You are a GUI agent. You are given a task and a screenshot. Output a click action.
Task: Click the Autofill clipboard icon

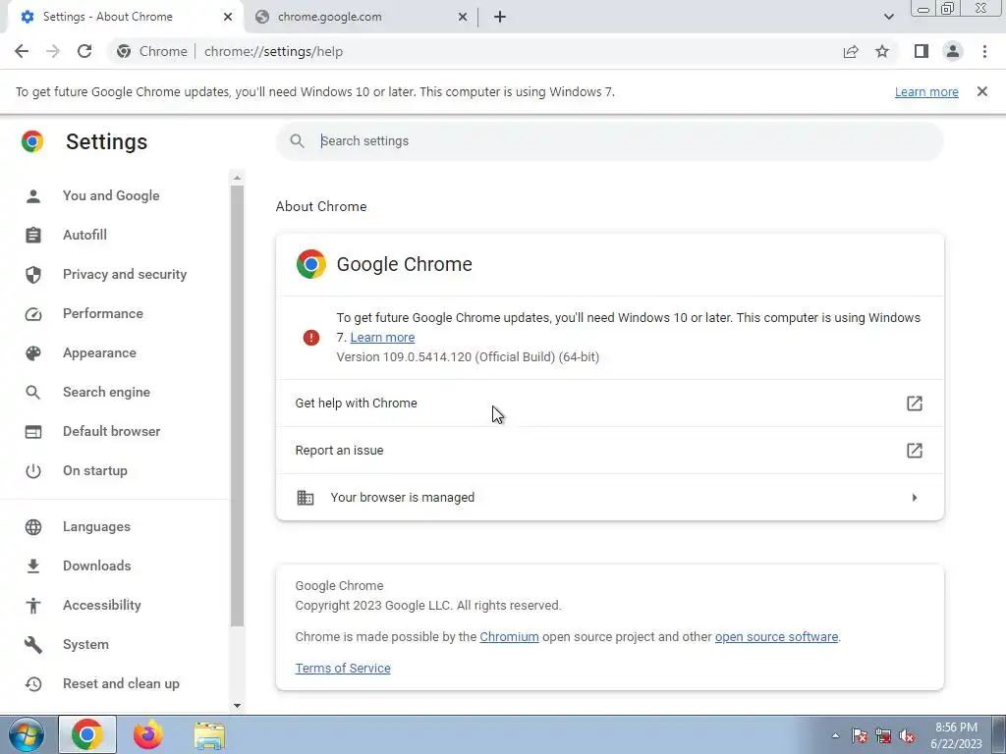point(33,236)
